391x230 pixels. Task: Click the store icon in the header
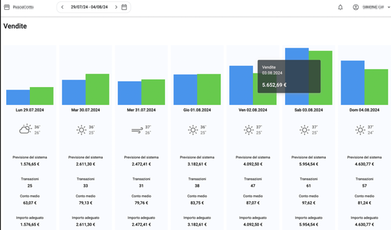(7, 7)
